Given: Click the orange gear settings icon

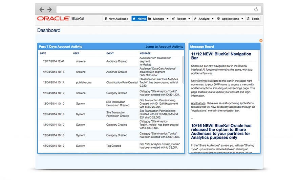Looking at the screenshot, I should (x=261, y=41).
